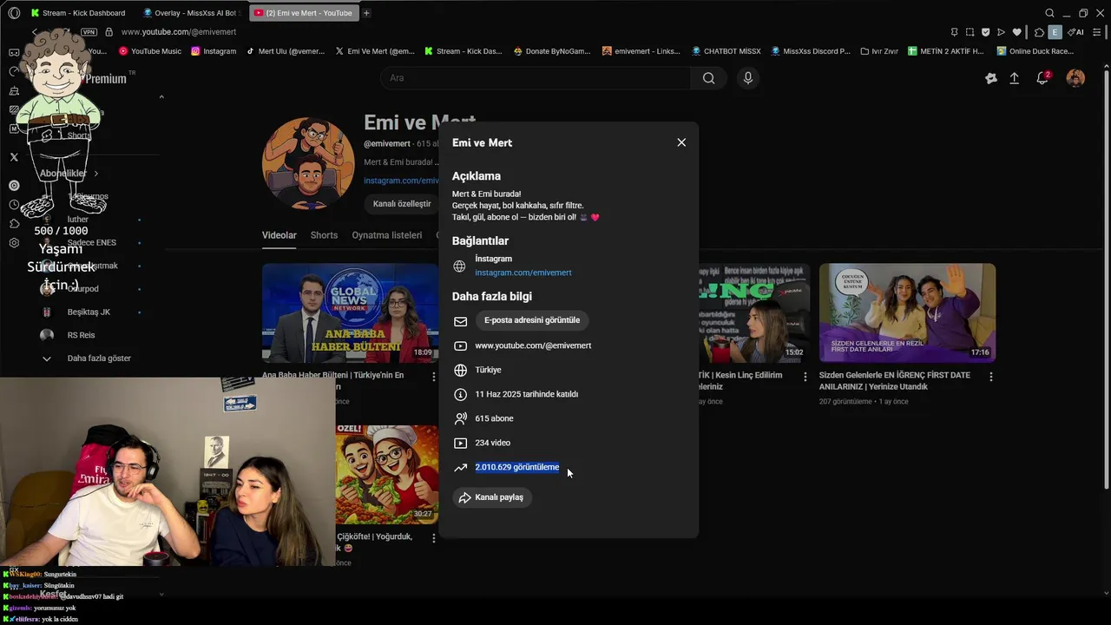This screenshot has width=1111, height=625.
Task: Click the YouTube upload arrow icon
Action: tap(1014, 78)
